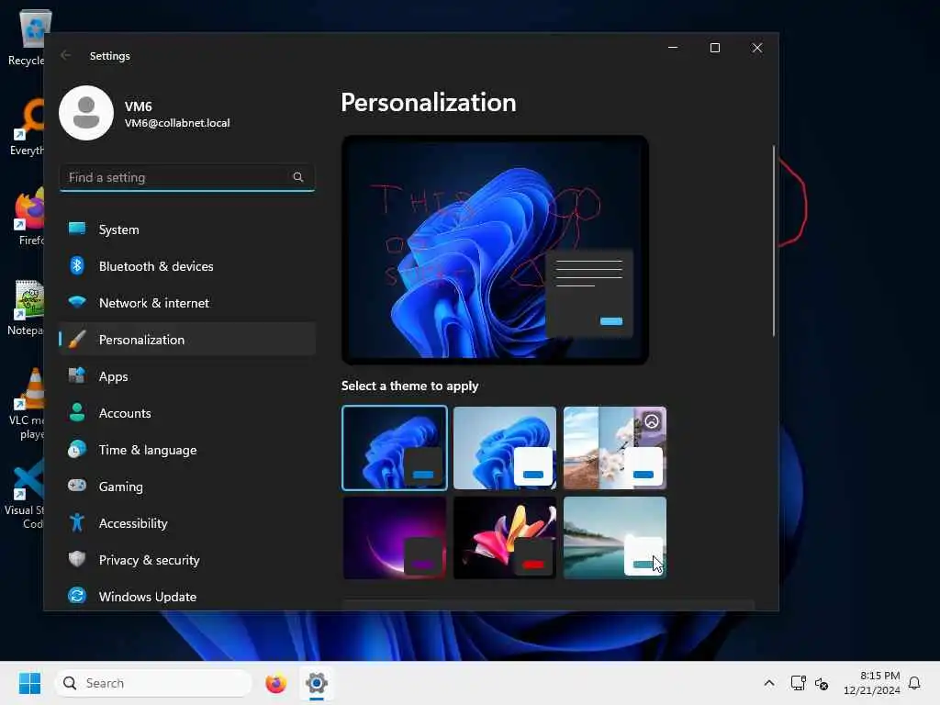Go to Privacy & security settings
Image resolution: width=940 pixels, height=705 pixels.
point(187,559)
